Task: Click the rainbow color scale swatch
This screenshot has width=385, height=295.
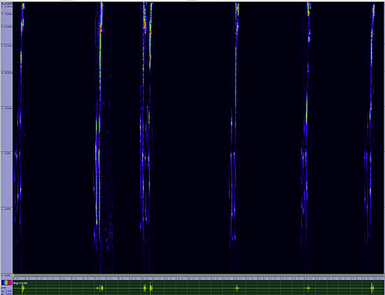Action: click(6, 282)
